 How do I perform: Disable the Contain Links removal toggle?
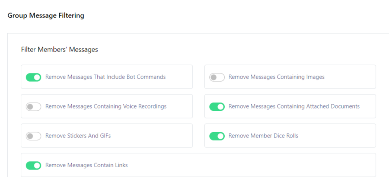33,165
